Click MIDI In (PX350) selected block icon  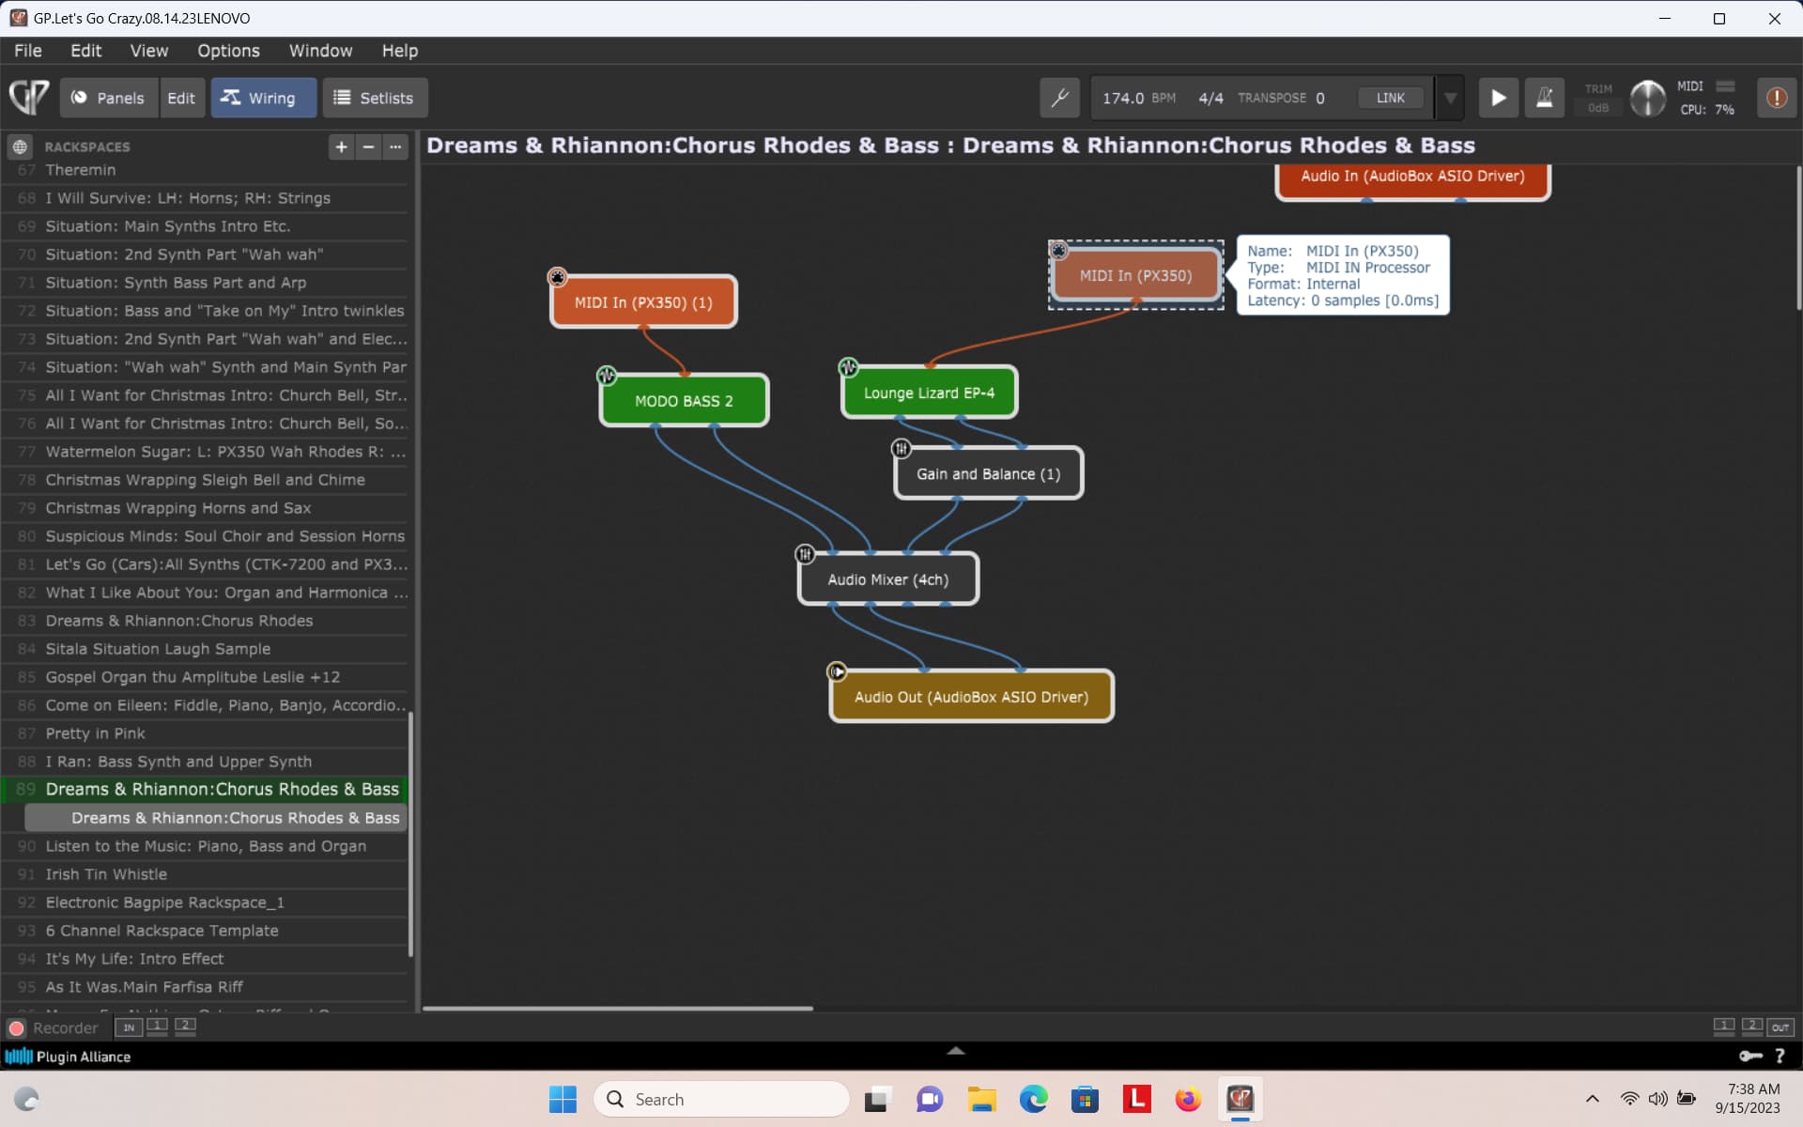(x=1058, y=250)
